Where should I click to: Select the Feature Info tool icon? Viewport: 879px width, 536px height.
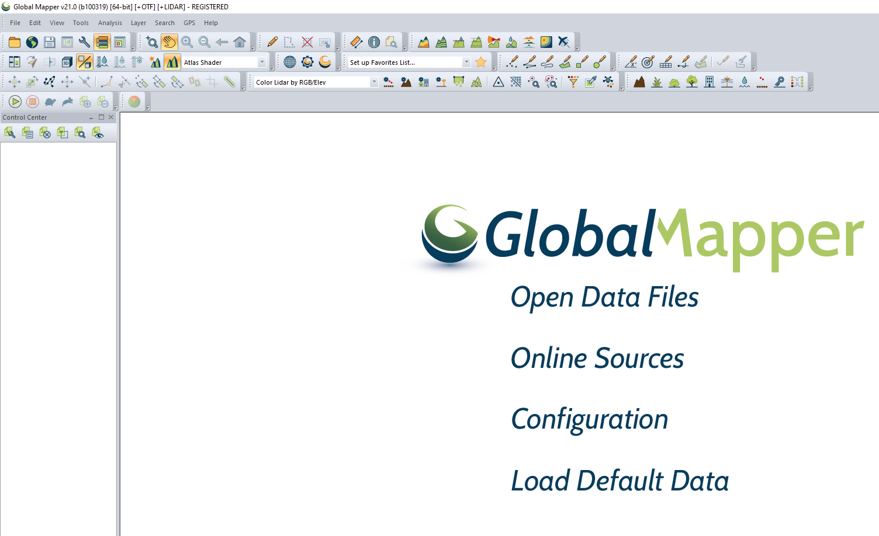tap(374, 42)
